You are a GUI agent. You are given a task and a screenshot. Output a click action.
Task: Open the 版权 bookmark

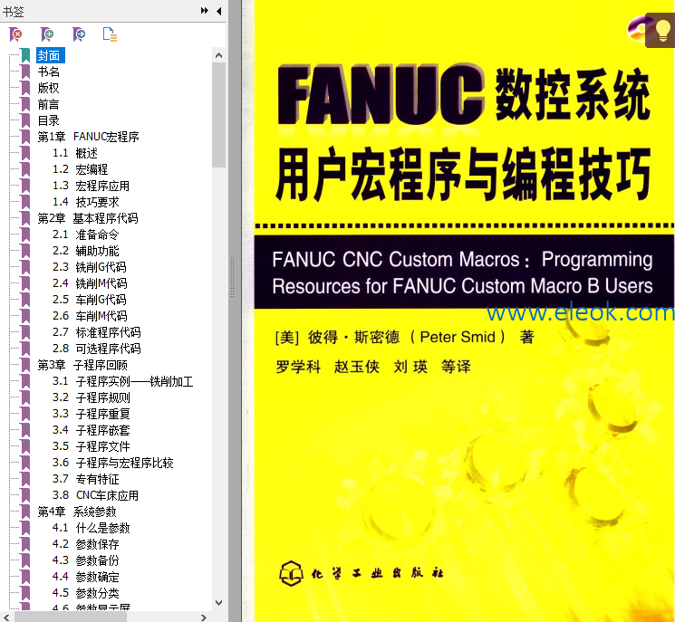pyautogui.click(x=48, y=88)
